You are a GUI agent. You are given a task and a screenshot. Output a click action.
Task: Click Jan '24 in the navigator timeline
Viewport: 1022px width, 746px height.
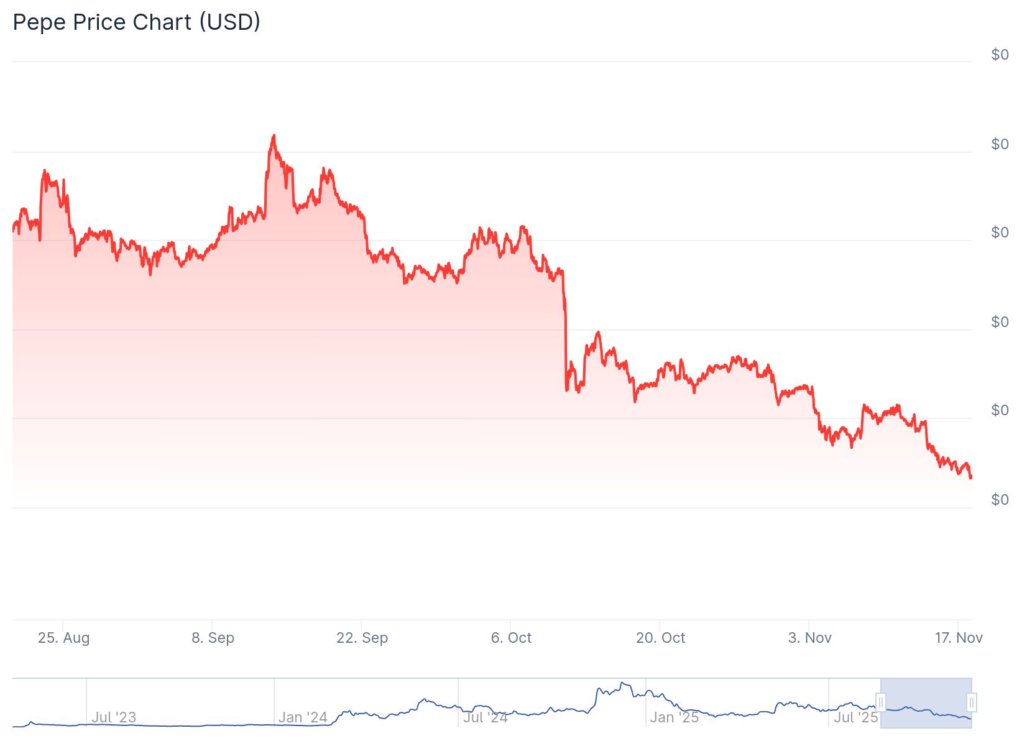(x=303, y=717)
